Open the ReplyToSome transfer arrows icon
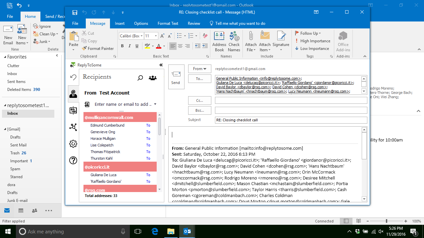This screenshot has width=424, height=238. tap(73, 110)
